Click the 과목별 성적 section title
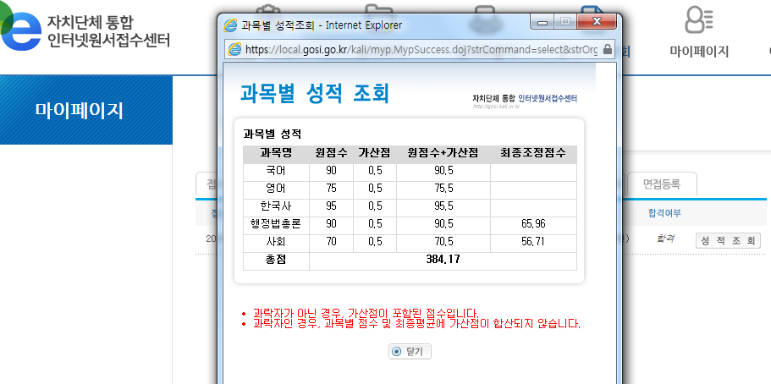Screen dimensions: 771x384 click(272, 134)
